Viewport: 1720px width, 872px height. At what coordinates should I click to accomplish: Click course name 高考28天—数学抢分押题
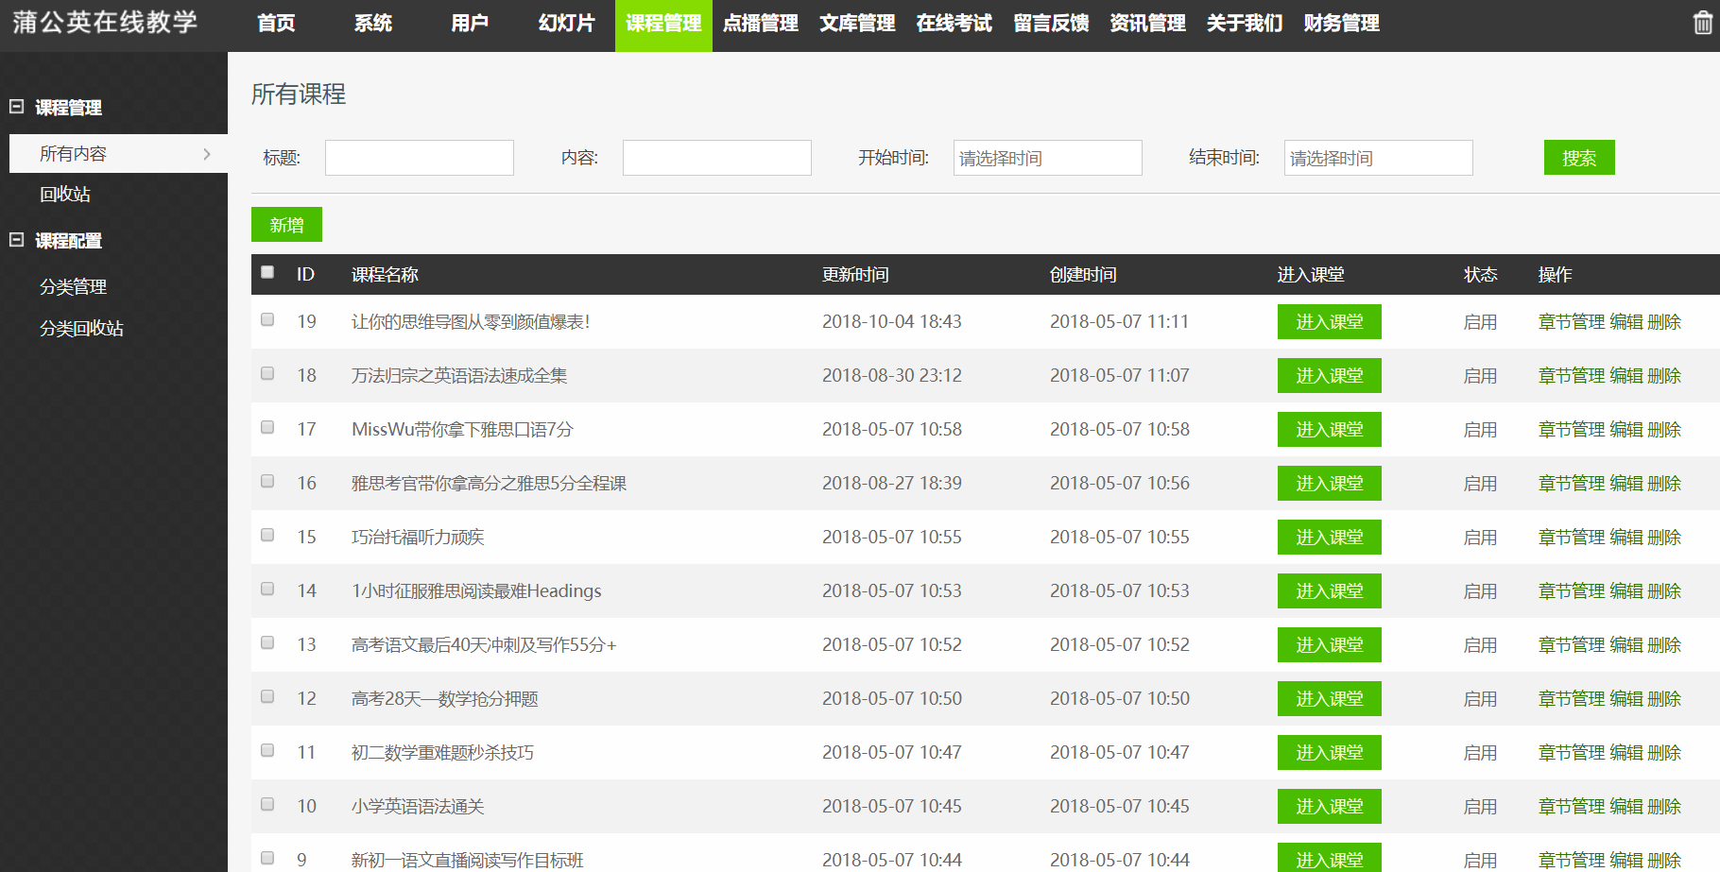(x=445, y=698)
